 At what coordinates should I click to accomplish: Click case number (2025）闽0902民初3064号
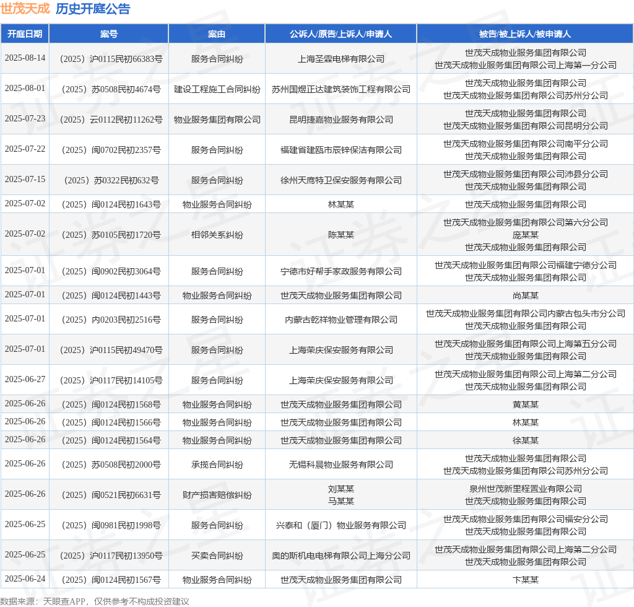tap(111, 271)
